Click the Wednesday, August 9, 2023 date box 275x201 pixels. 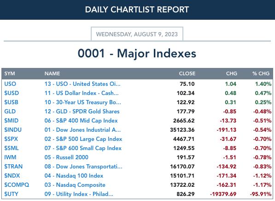[x=137, y=34]
